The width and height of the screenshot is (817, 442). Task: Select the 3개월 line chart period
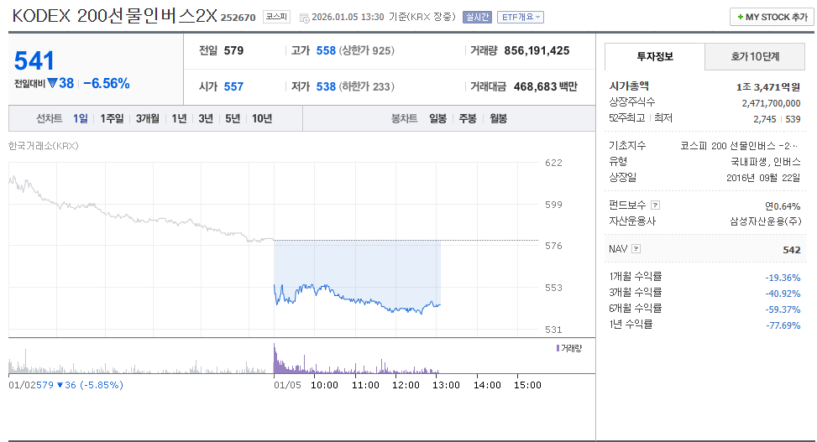pos(147,118)
